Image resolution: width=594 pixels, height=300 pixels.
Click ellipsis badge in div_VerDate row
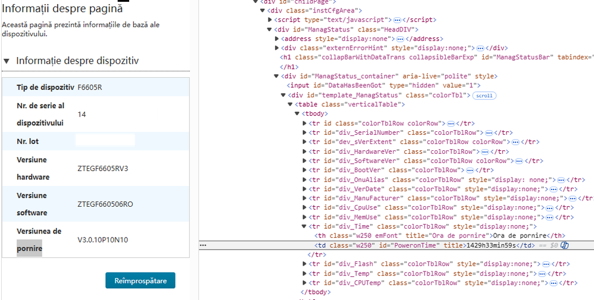554,189
